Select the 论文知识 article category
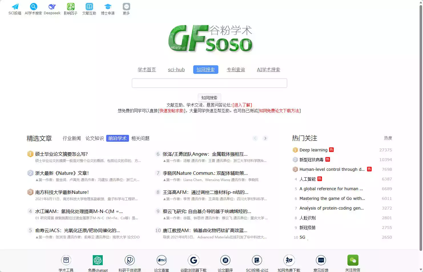 [x=95, y=138]
